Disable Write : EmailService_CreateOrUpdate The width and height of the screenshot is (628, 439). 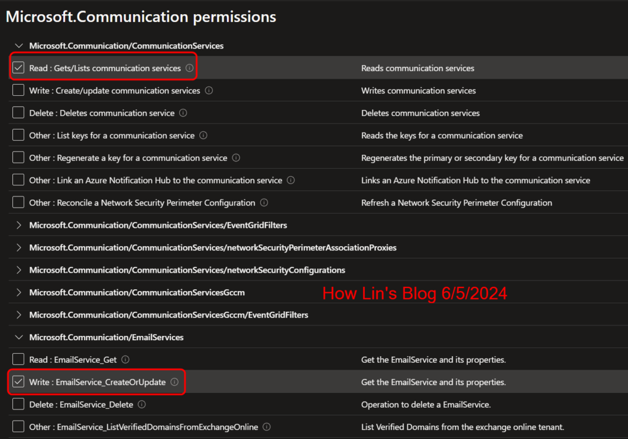[x=18, y=381]
